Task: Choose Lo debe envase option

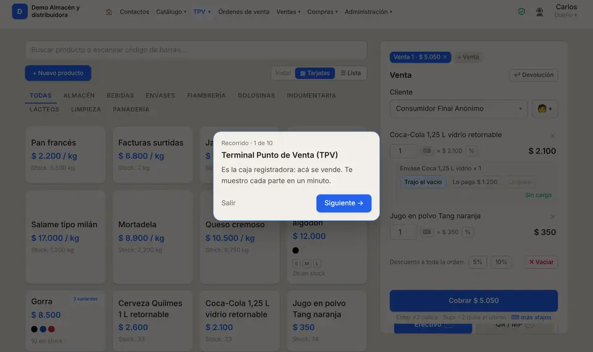Action: click(x=519, y=182)
